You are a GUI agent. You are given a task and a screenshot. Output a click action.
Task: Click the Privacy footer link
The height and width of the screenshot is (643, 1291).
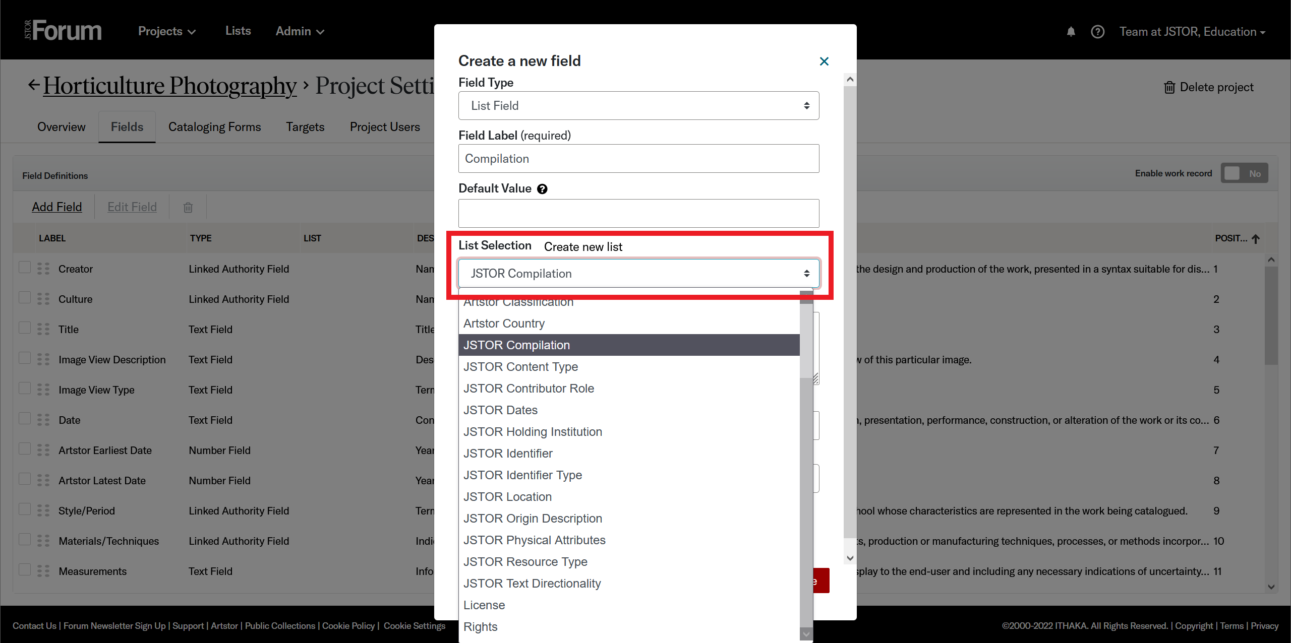[1265, 626]
